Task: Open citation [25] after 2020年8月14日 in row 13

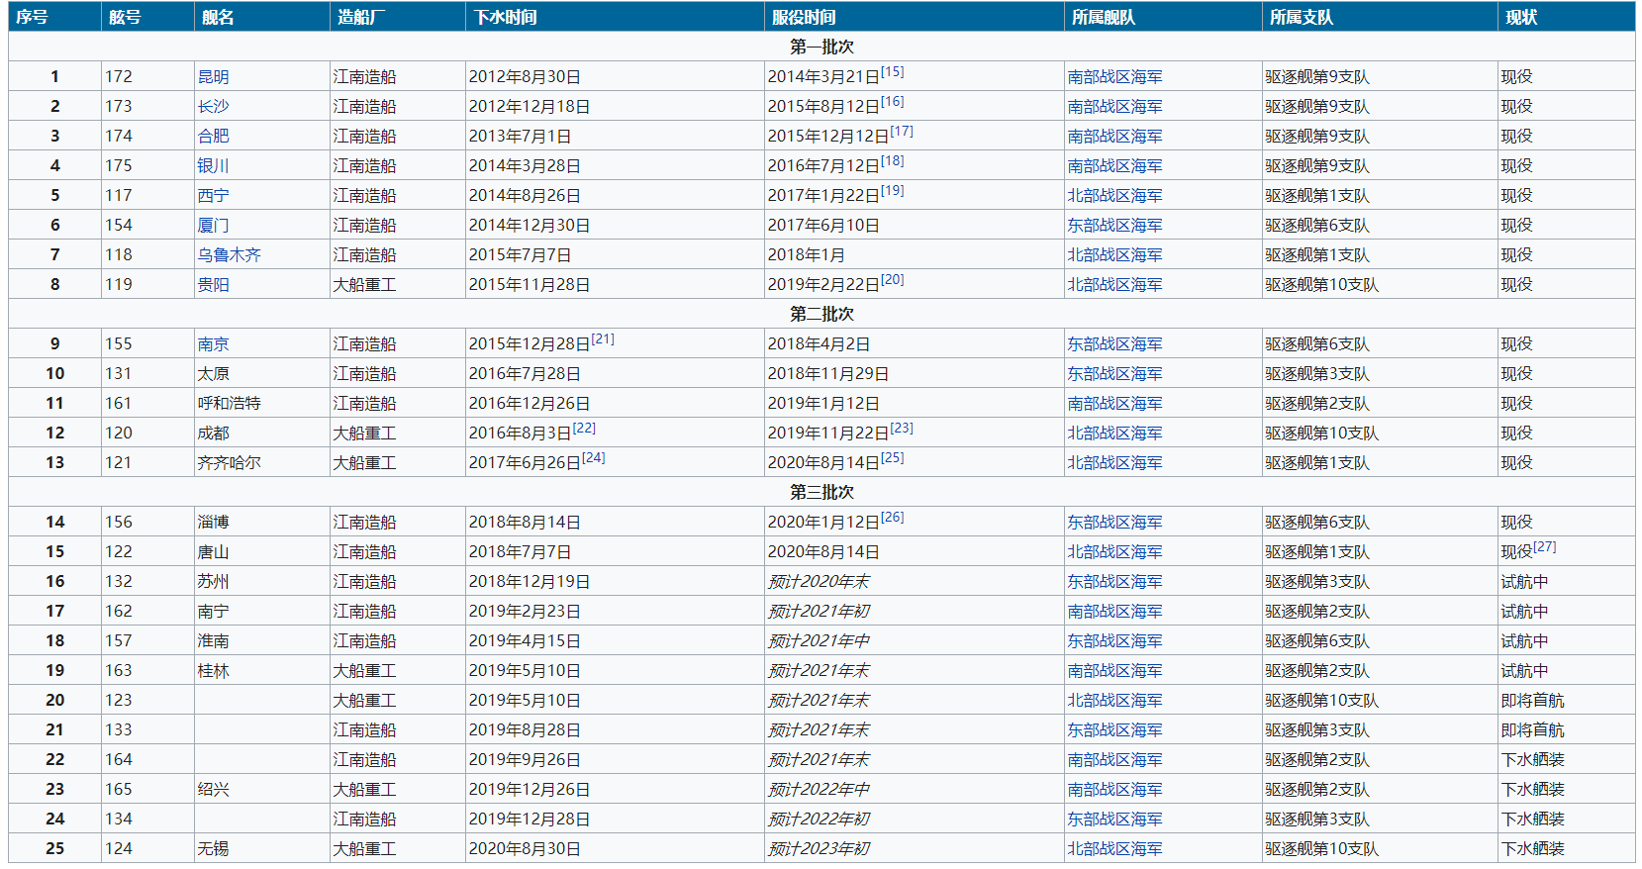Action: click(892, 458)
